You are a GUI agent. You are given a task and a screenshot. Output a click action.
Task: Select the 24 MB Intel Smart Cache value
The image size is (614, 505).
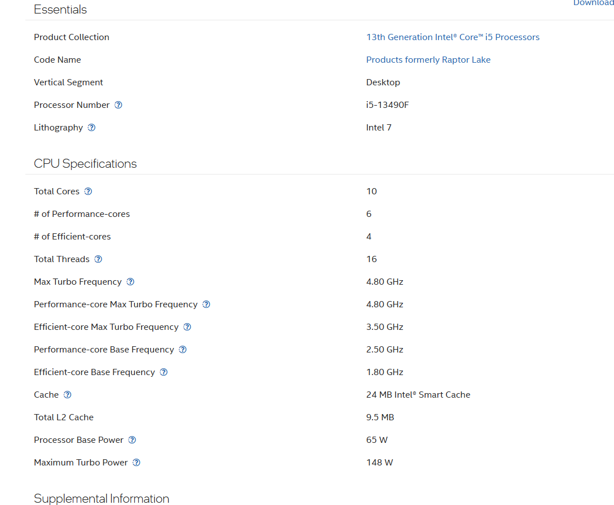click(x=418, y=395)
